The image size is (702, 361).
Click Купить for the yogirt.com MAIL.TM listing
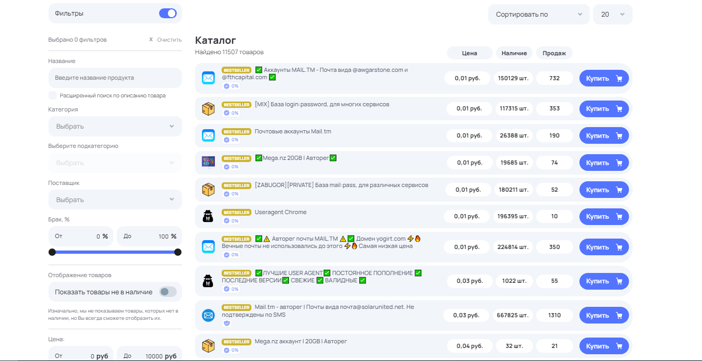click(x=604, y=247)
